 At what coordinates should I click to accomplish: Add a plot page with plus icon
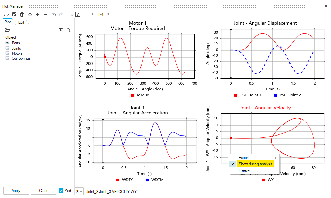[x=38, y=14]
